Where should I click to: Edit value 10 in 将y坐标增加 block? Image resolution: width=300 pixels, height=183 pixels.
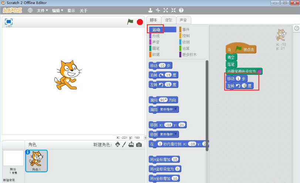(x=175, y=179)
